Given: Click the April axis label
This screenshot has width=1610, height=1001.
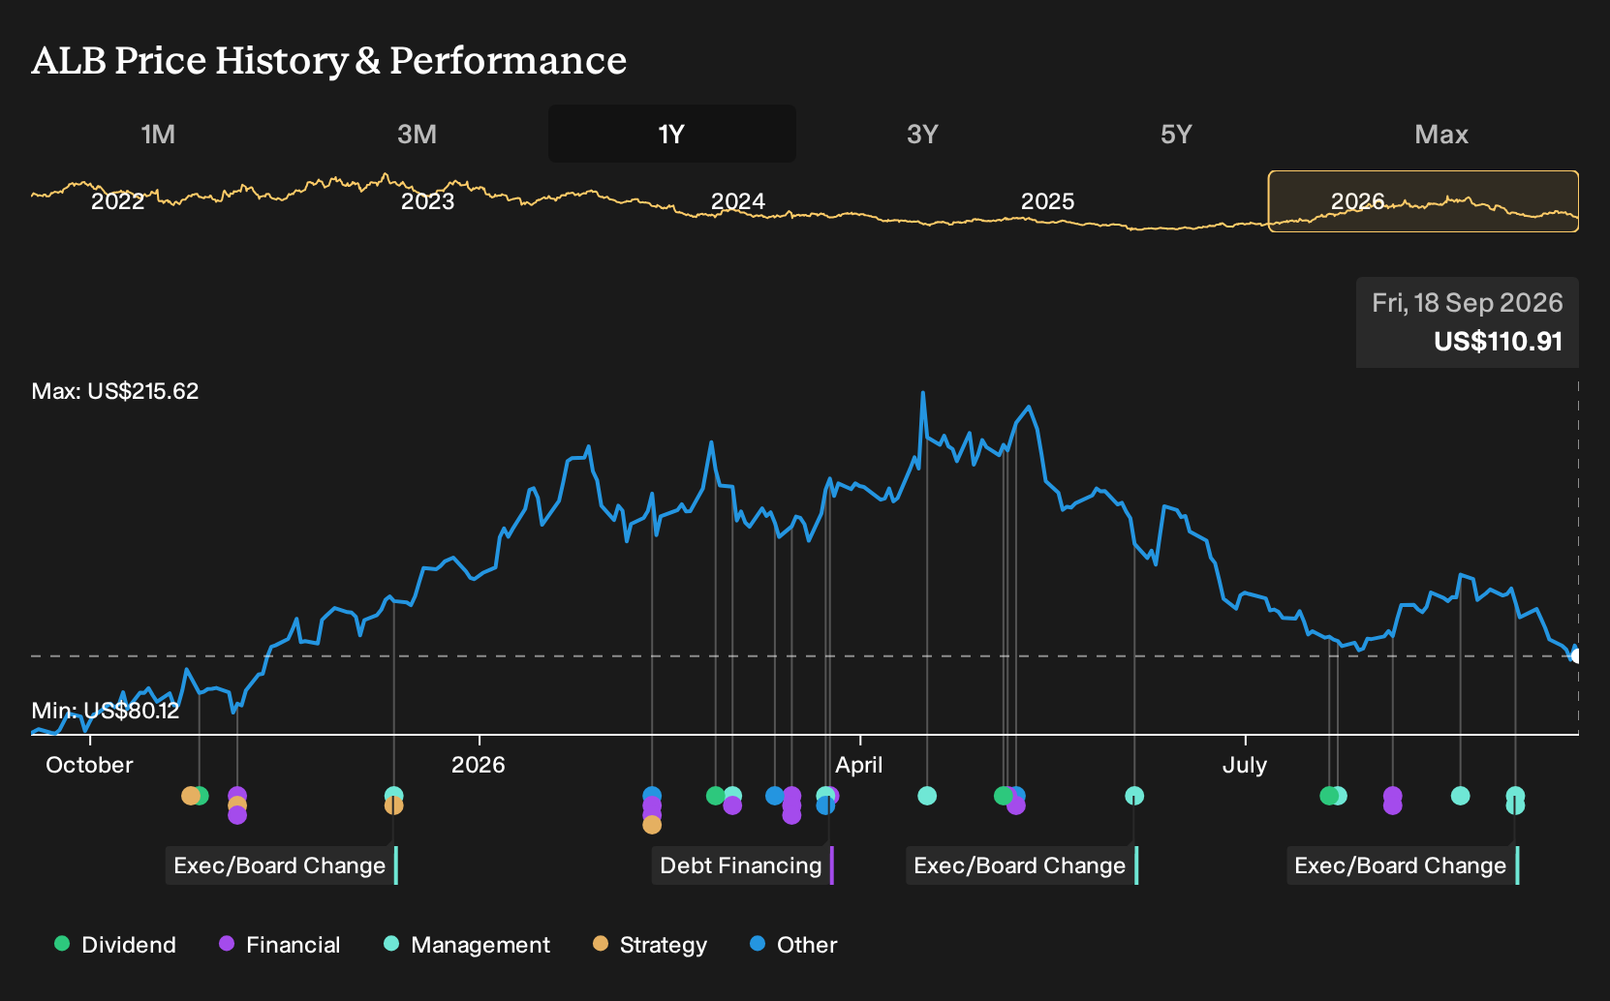Looking at the screenshot, I should [x=859, y=765].
